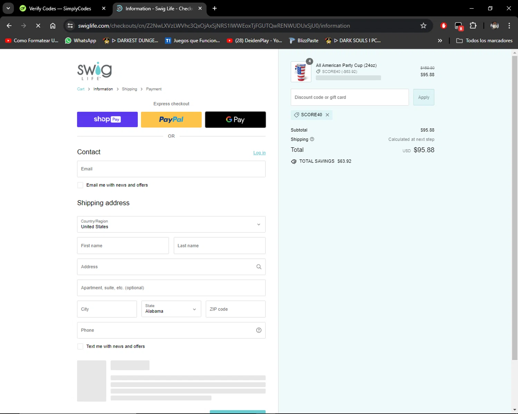The height and width of the screenshot is (414, 518).
Task: Go back to Cart breadcrumb
Action: [80, 89]
